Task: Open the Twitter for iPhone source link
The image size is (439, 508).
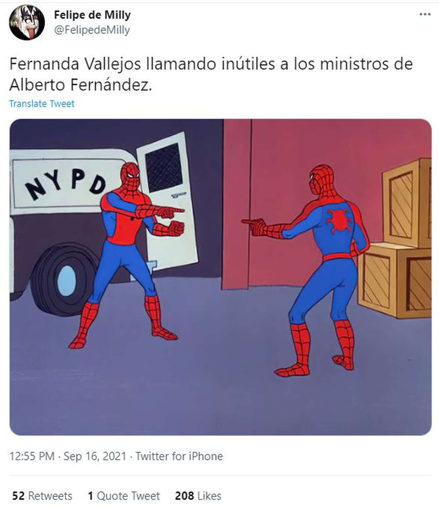Action: point(179,456)
